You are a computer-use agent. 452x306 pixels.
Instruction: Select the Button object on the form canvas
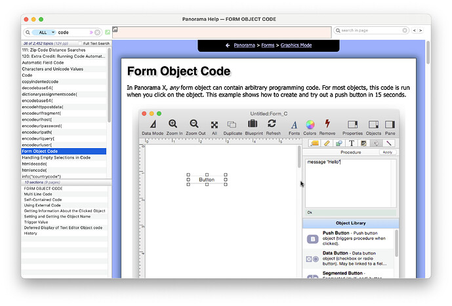point(207,180)
